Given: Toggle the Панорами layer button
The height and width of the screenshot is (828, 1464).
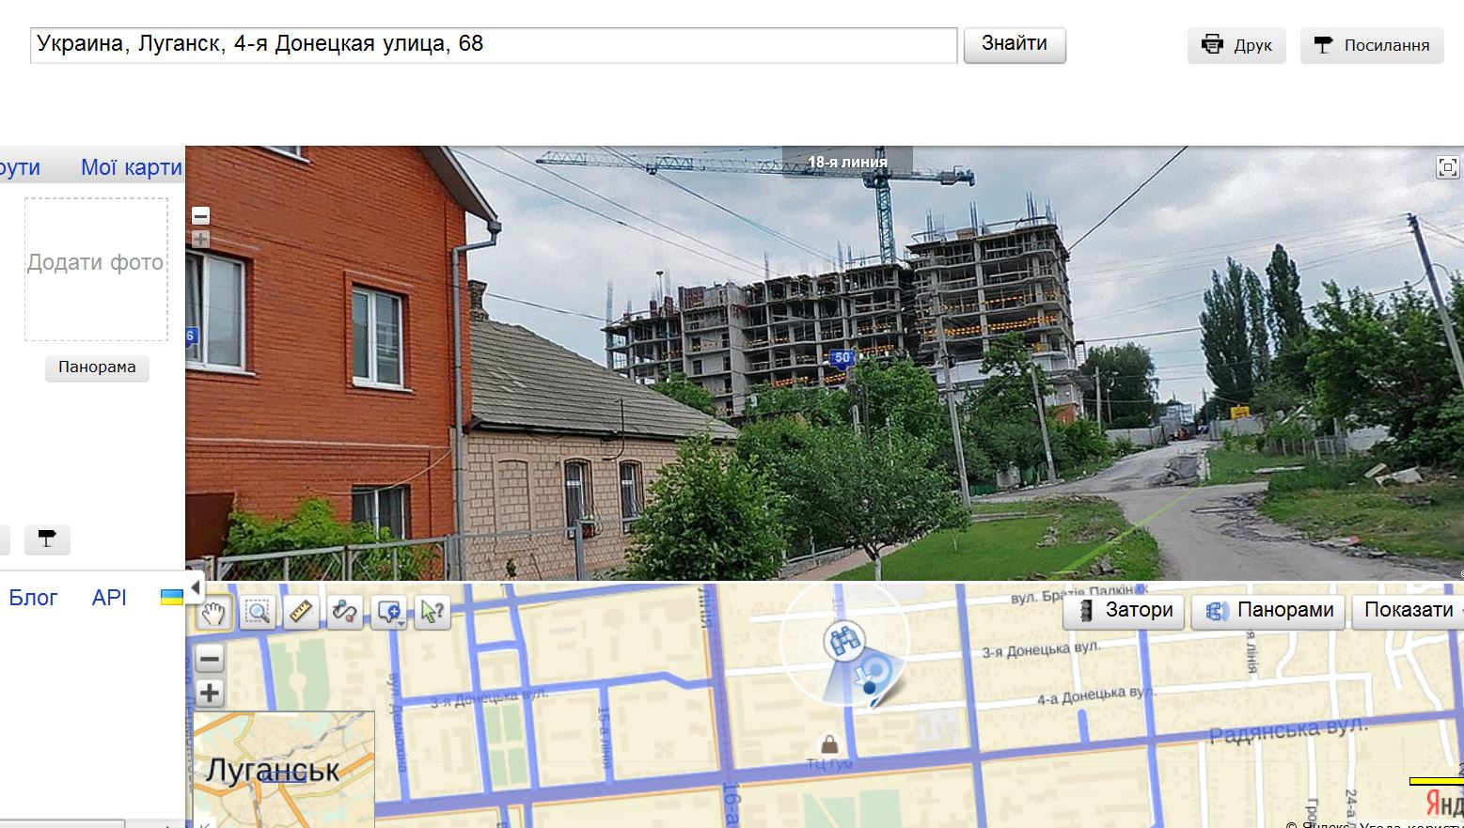Looking at the screenshot, I should (1268, 610).
